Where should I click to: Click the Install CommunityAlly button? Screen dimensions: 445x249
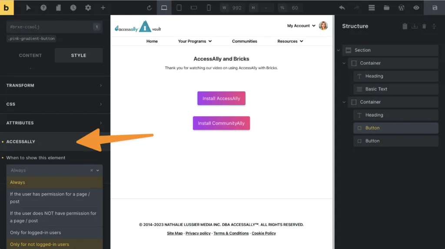click(x=221, y=123)
